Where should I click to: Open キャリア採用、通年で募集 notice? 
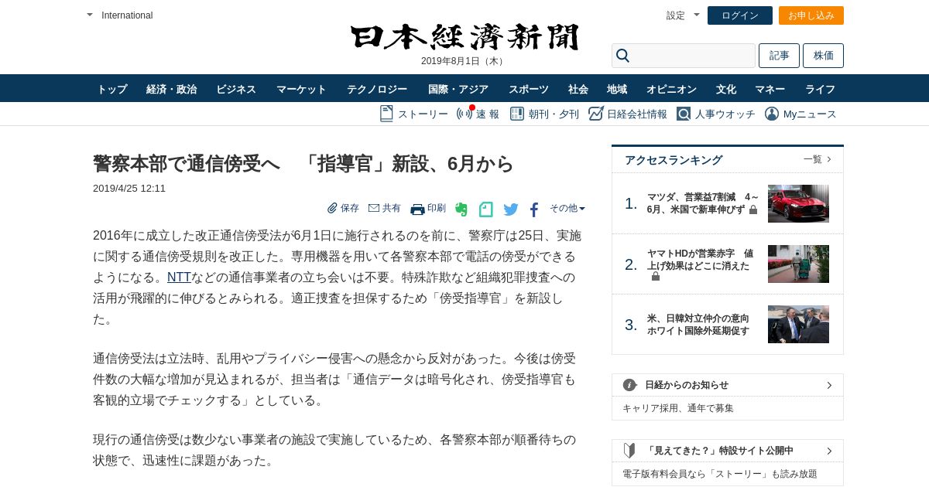click(678, 408)
